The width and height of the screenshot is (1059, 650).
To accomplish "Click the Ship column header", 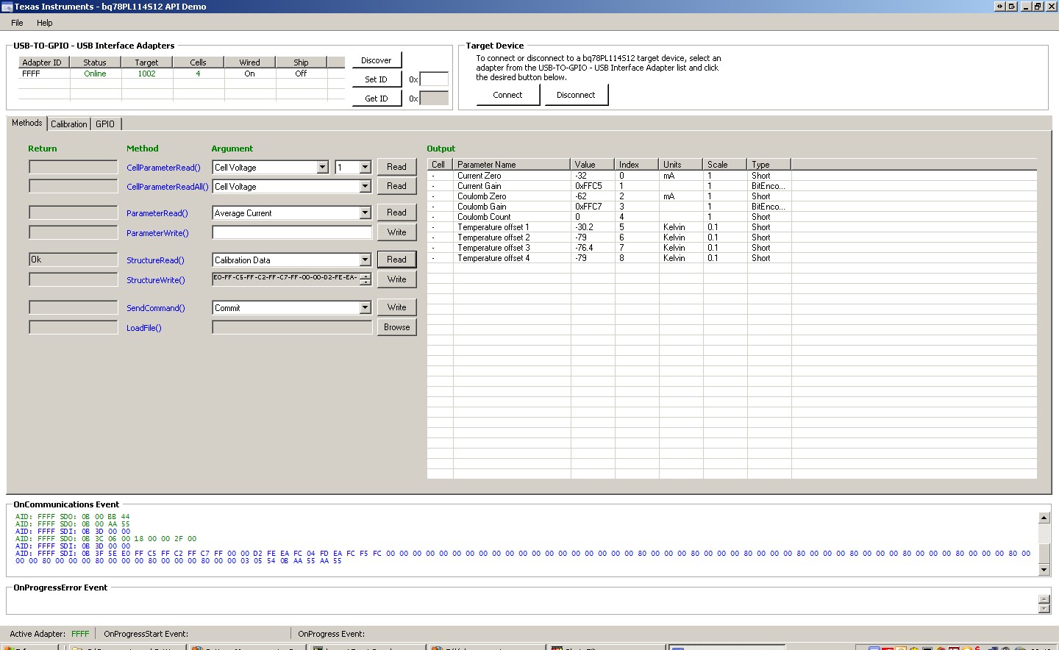I will [x=301, y=63].
